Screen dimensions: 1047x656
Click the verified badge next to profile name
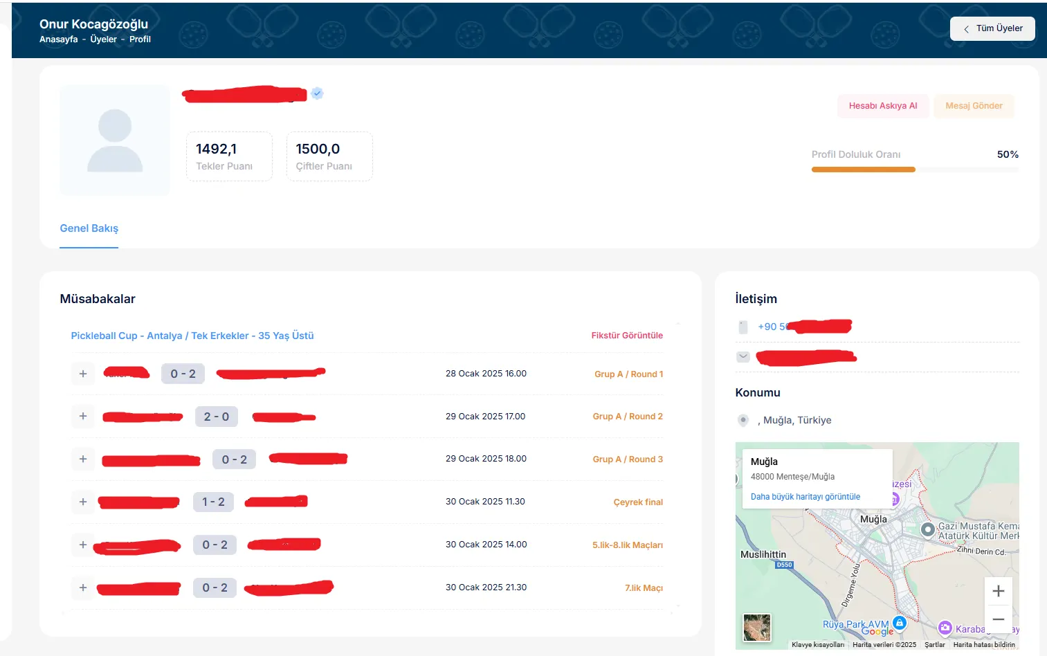click(x=317, y=93)
